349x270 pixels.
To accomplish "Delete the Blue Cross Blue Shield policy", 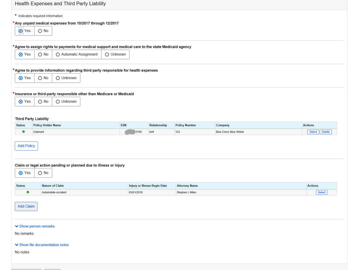I will tap(325, 132).
